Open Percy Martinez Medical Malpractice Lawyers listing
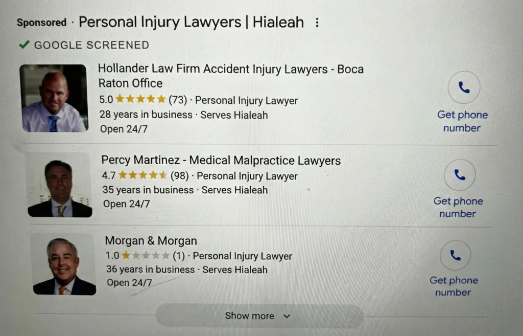Screen dimensions: 523x336 (221, 161)
